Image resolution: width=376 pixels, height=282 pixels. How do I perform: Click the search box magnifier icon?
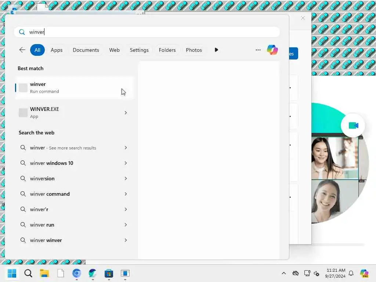[22, 32]
